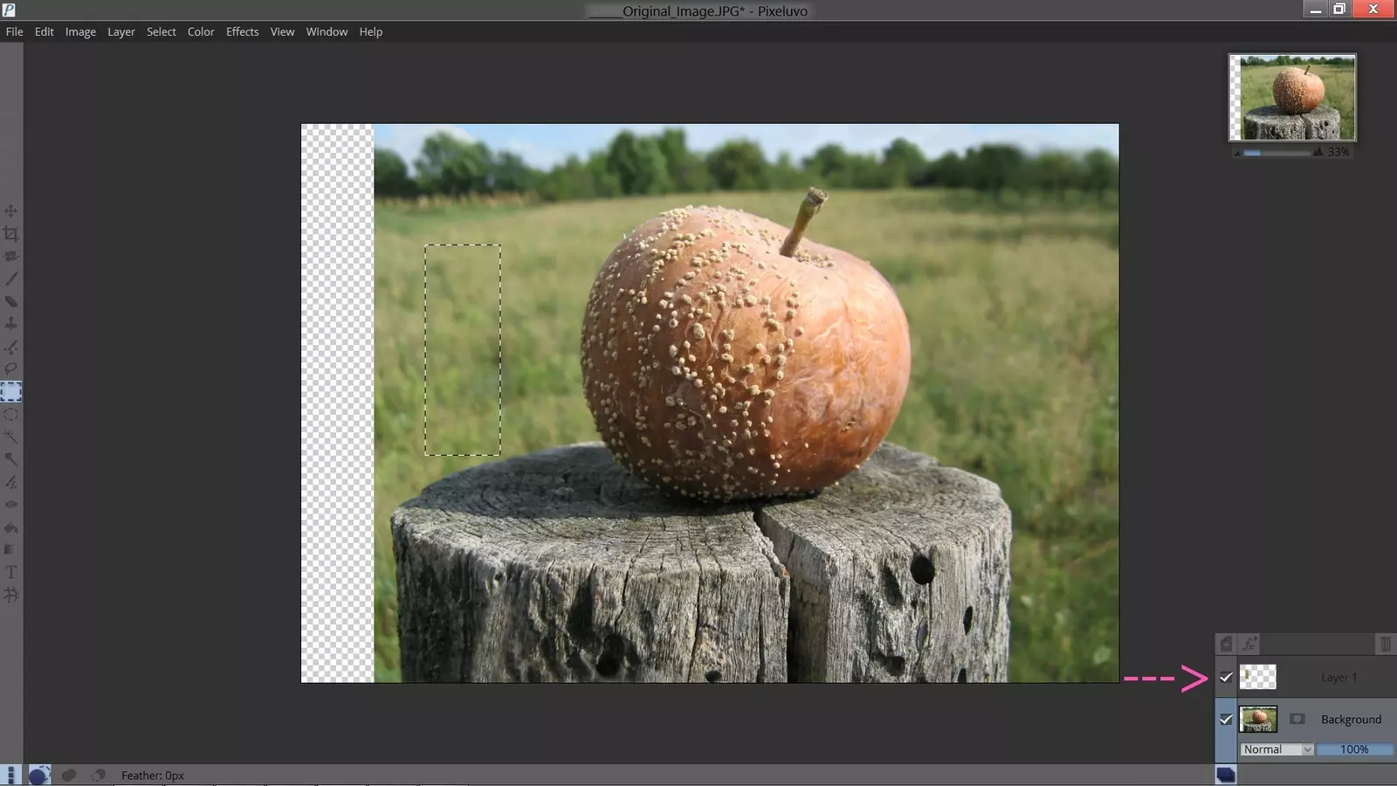The height and width of the screenshot is (786, 1397).
Task: Select the Text tool
Action: (10, 572)
